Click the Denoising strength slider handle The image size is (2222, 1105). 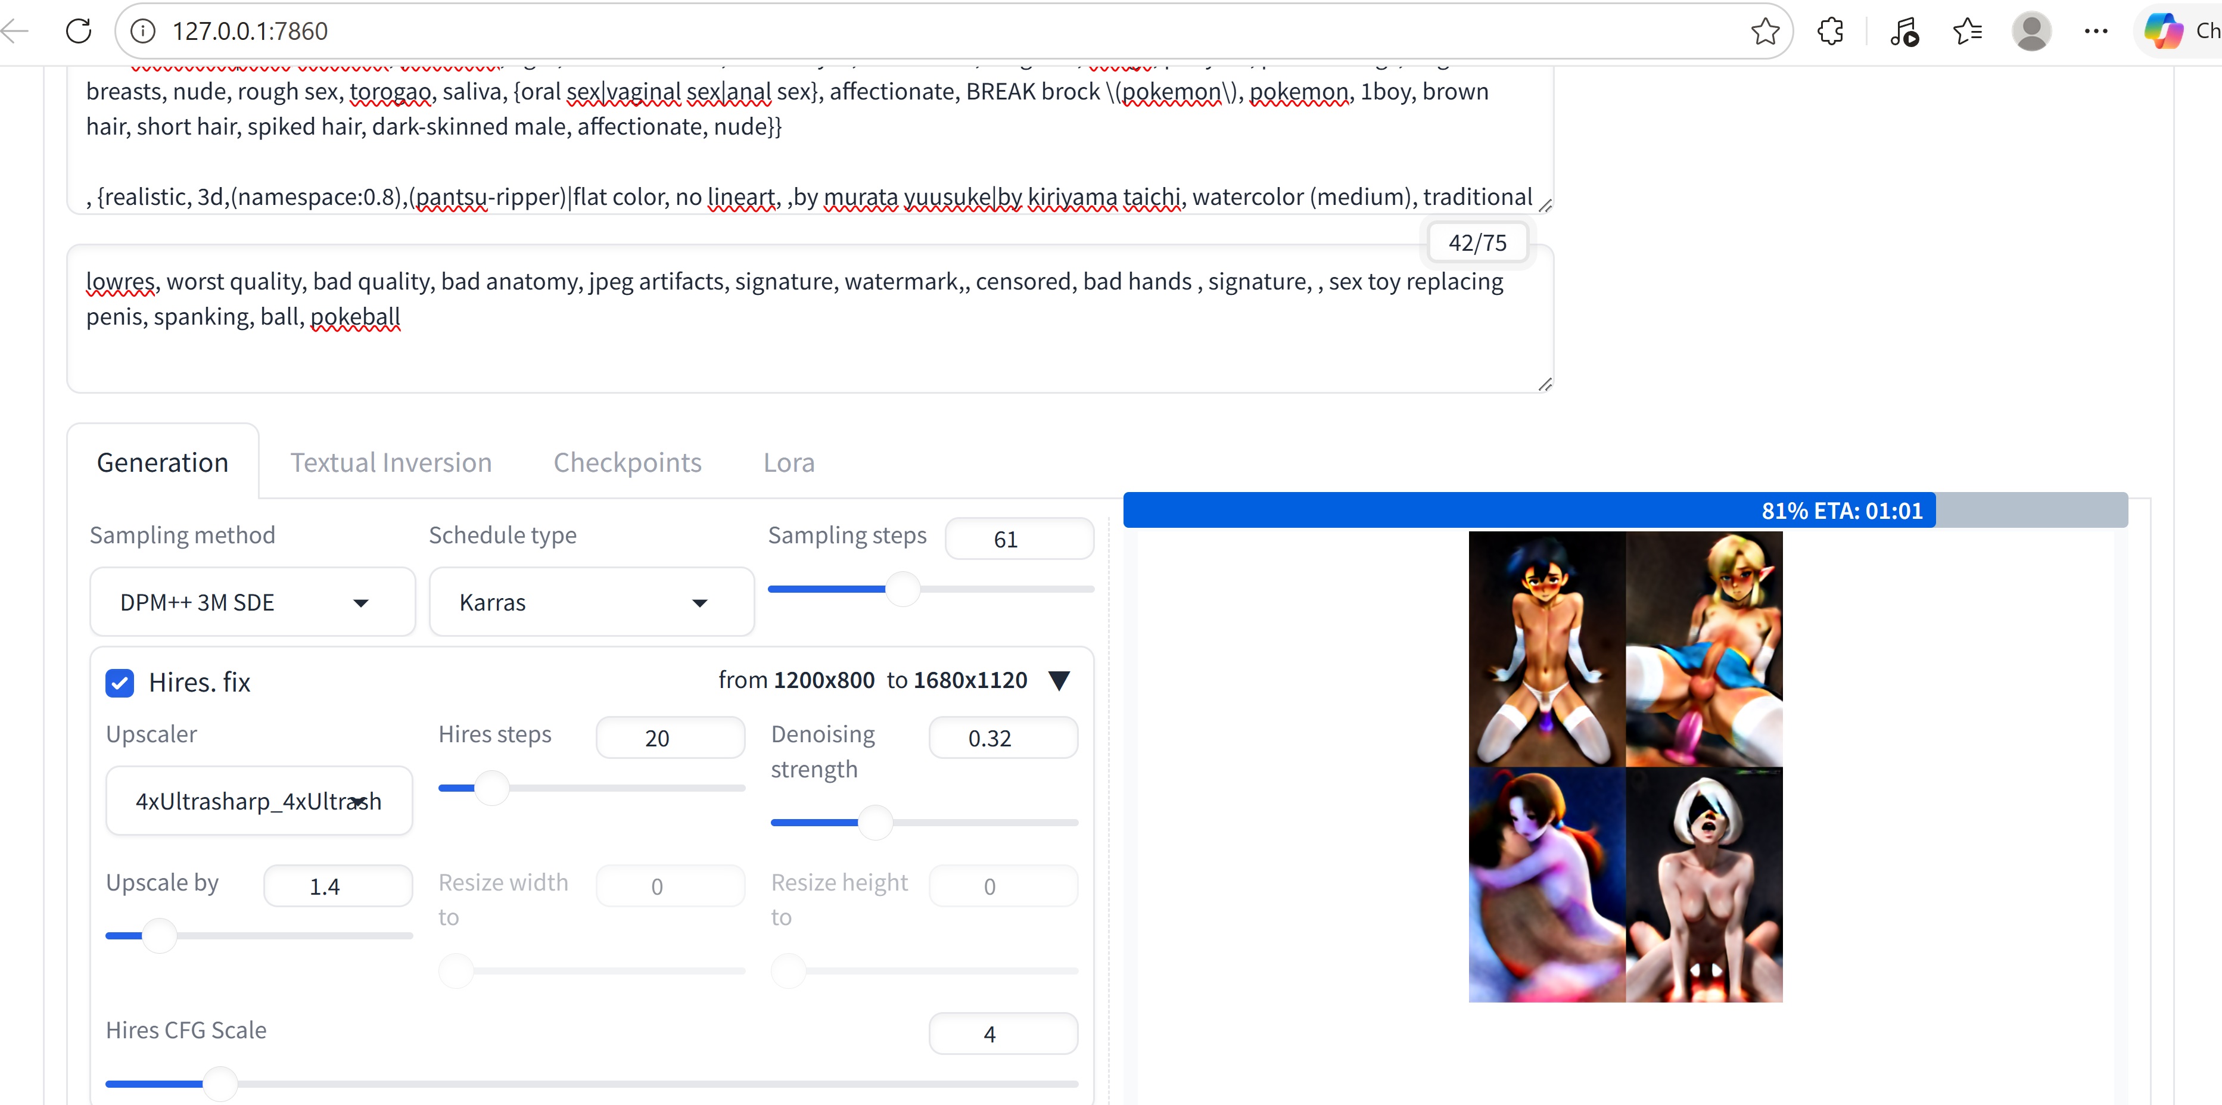[875, 822]
